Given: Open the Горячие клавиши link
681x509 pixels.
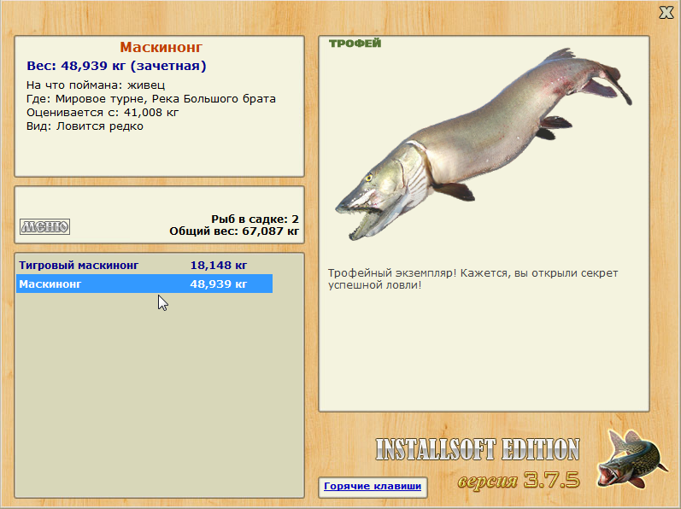Looking at the screenshot, I should (x=373, y=486).
